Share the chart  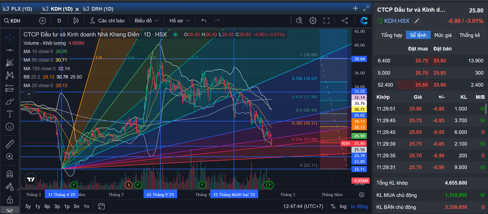(x=345, y=21)
